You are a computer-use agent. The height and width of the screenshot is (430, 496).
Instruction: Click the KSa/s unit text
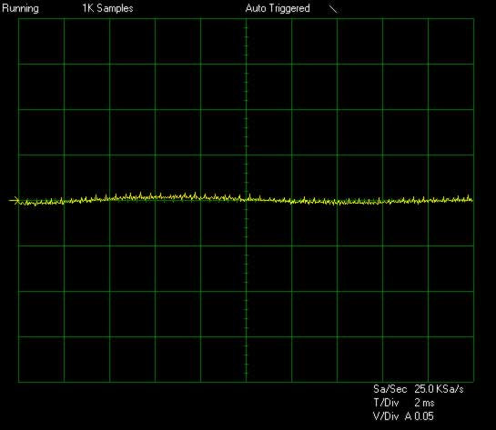point(450,389)
